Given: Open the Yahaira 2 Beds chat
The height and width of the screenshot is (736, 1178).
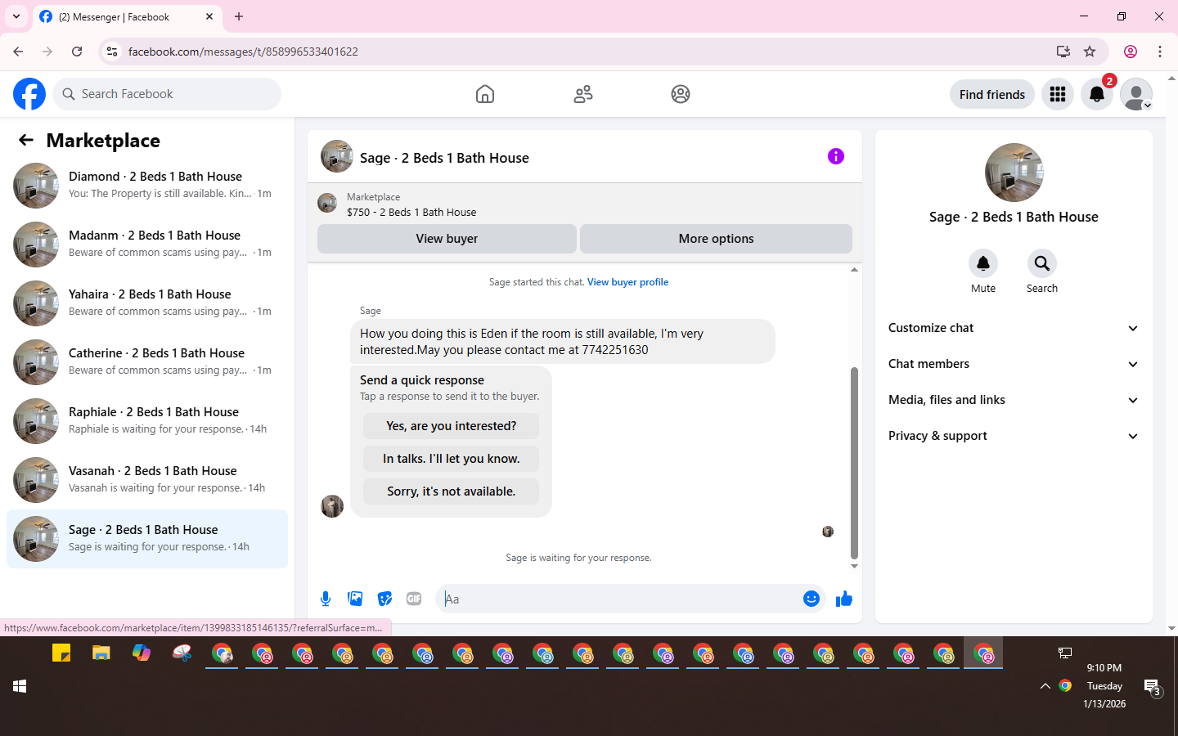Looking at the screenshot, I should click(x=147, y=303).
